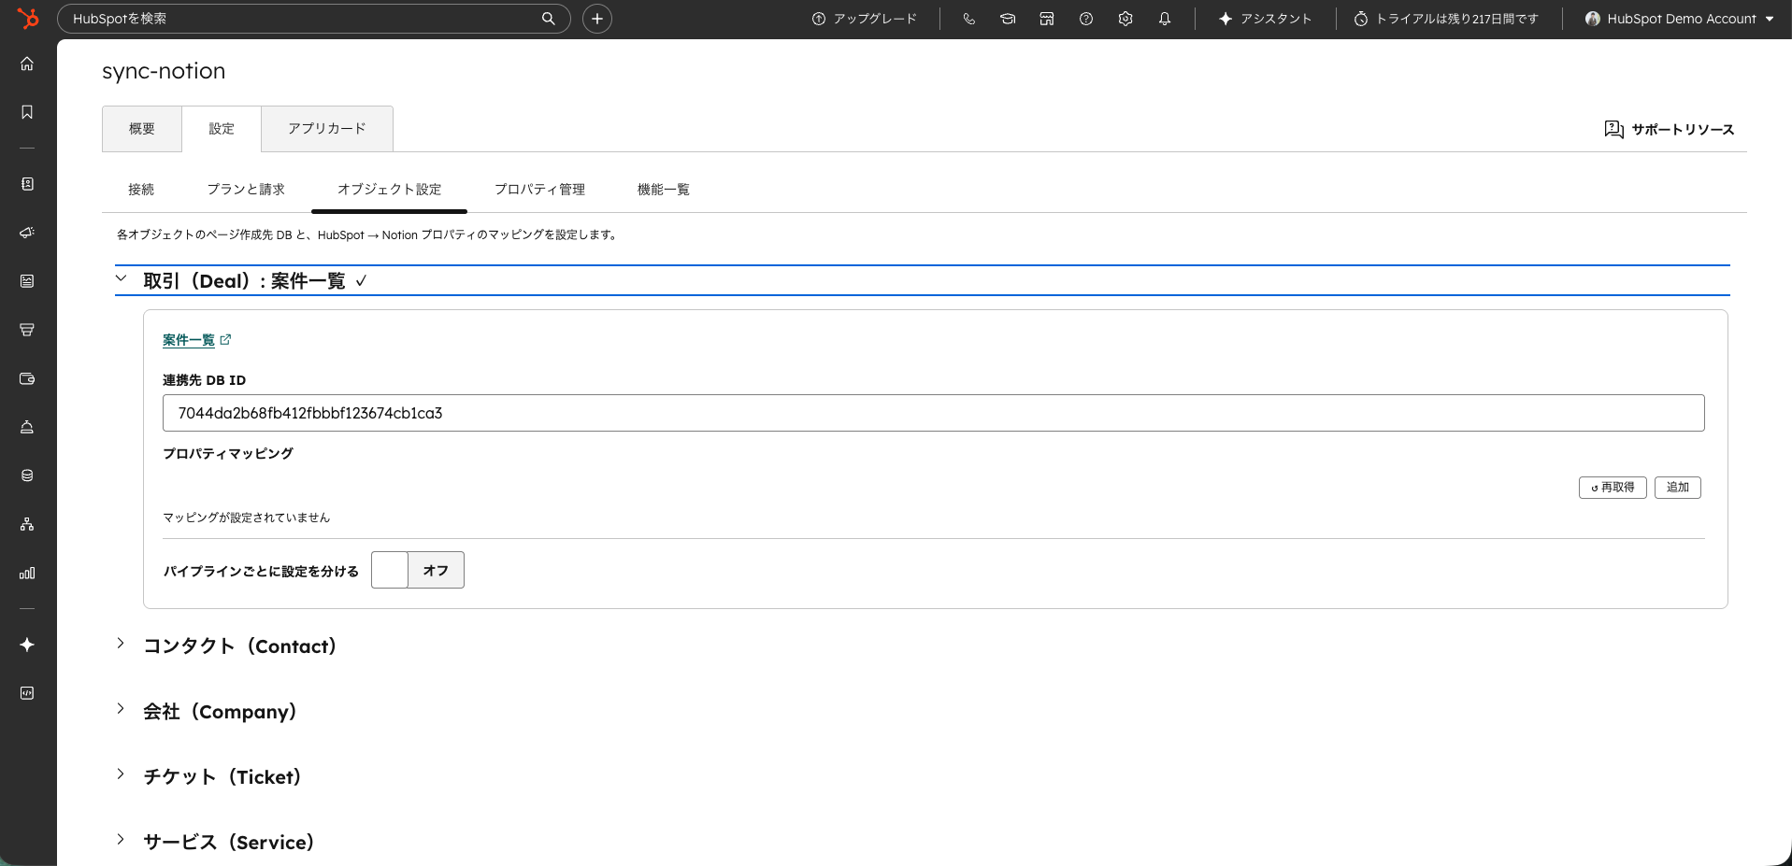Open the プランと請求 sub-tab
This screenshot has height=866, width=1792.
pyautogui.click(x=246, y=190)
